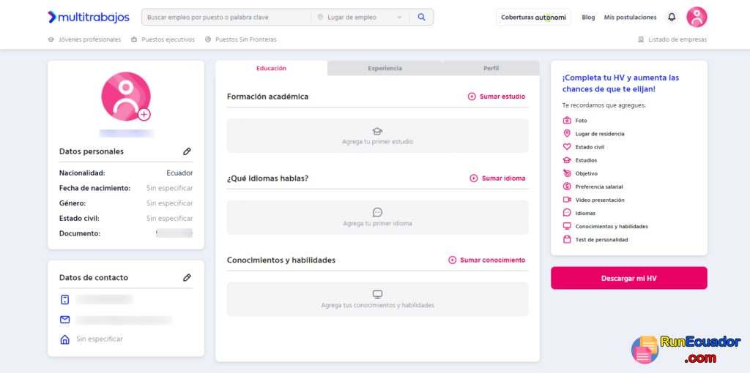The height and width of the screenshot is (373, 750).
Task: Click the phone icon in contact data
Action: click(x=65, y=299)
